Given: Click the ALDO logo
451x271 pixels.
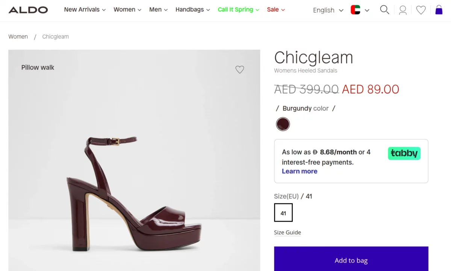Looking at the screenshot, I should (28, 10).
